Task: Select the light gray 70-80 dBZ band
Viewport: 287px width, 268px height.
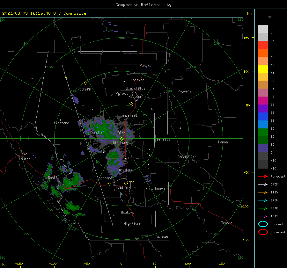Action: click(263, 29)
